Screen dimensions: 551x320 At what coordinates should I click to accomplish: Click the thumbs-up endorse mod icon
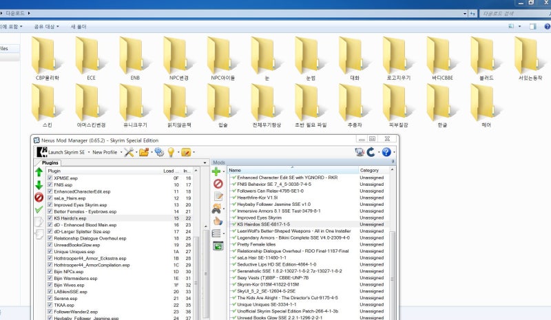click(x=218, y=221)
